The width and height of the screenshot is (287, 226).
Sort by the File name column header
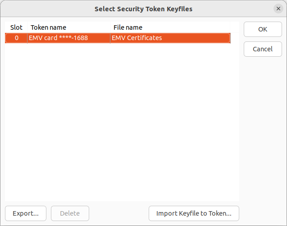[170, 27]
